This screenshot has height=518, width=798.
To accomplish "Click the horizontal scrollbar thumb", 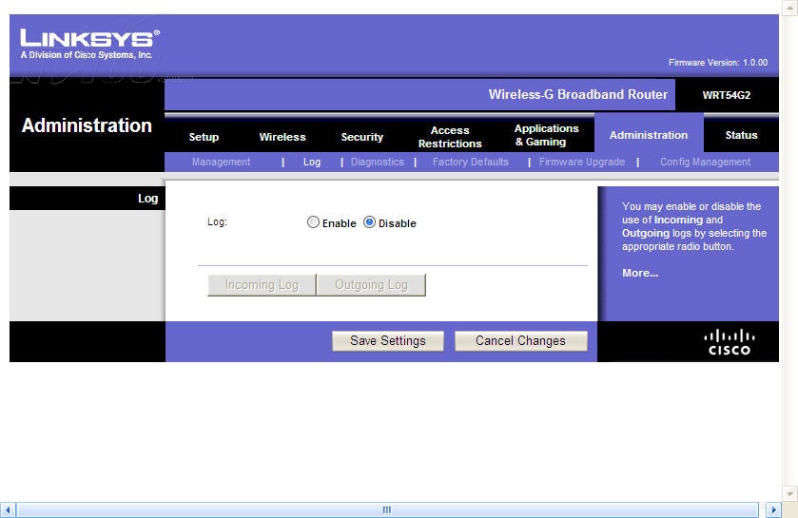I will click(x=387, y=509).
